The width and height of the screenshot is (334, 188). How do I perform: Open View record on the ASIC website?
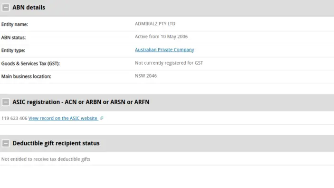63,118
